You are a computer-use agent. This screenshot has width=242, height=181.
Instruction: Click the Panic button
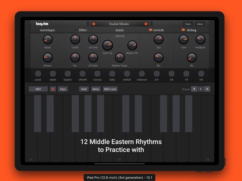click(x=188, y=24)
